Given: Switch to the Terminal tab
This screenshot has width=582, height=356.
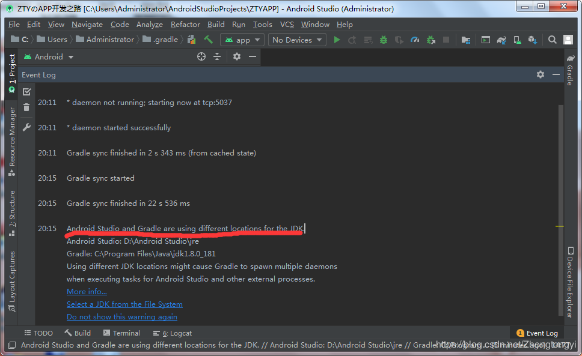Looking at the screenshot, I should coord(121,333).
